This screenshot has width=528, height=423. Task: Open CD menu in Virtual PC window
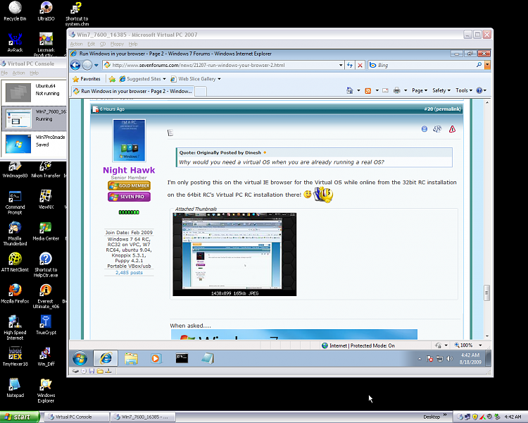[103, 44]
